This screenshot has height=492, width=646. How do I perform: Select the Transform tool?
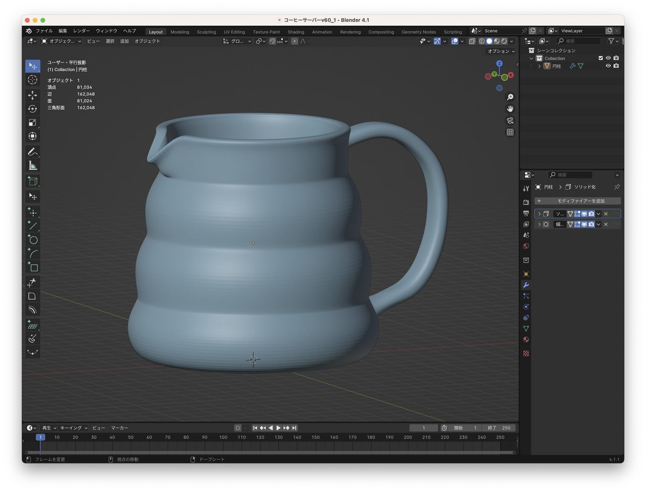(x=33, y=136)
